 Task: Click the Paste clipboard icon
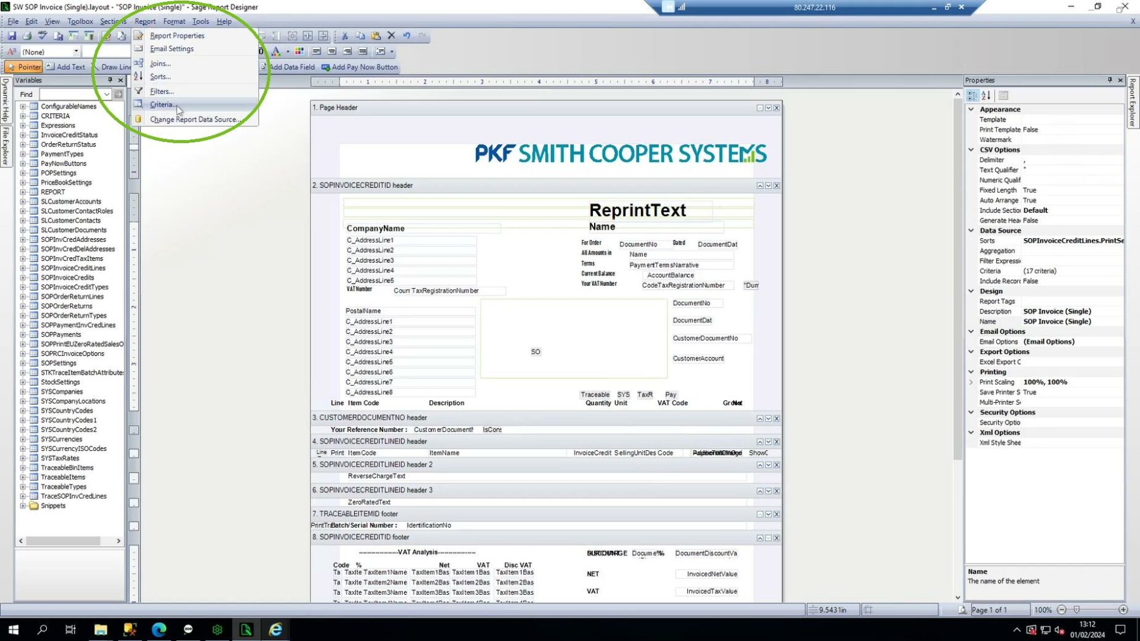[x=376, y=36]
